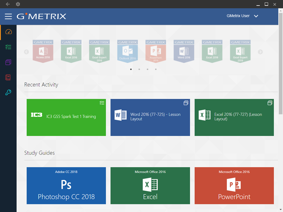
Task: Open the key access code sidebar icon
Action: (x=8, y=92)
